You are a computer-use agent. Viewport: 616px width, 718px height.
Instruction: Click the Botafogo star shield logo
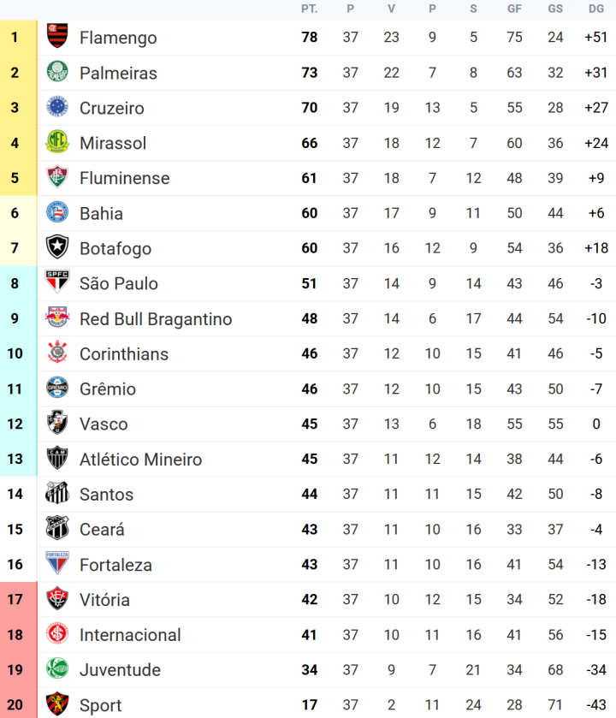[57, 248]
